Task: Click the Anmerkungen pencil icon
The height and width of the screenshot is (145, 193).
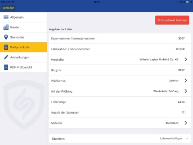Action: click(6, 57)
